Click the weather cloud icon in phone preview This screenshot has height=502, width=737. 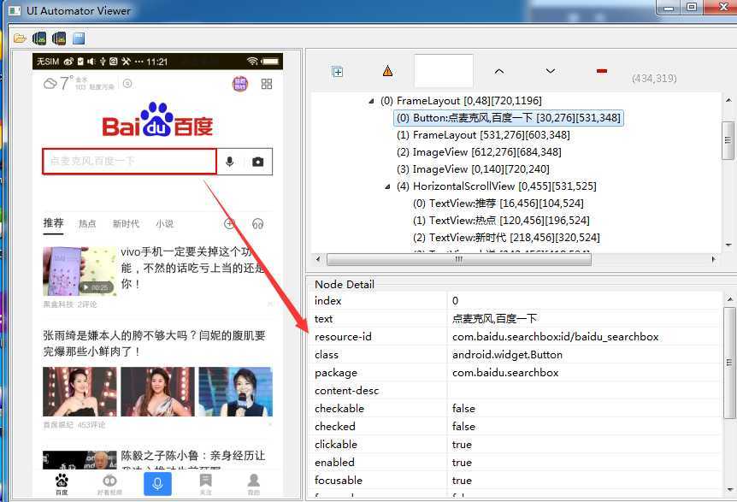[x=50, y=84]
